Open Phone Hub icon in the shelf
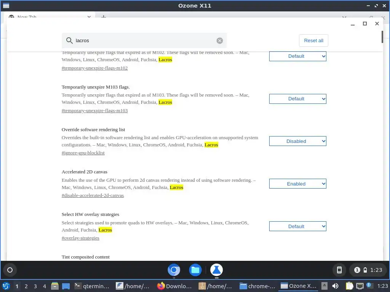 click(x=339, y=270)
